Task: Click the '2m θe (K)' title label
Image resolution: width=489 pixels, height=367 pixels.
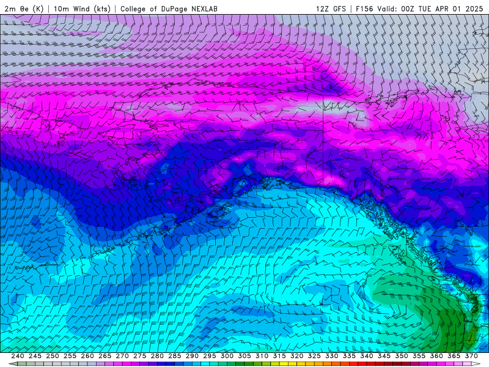Action: coord(24,9)
